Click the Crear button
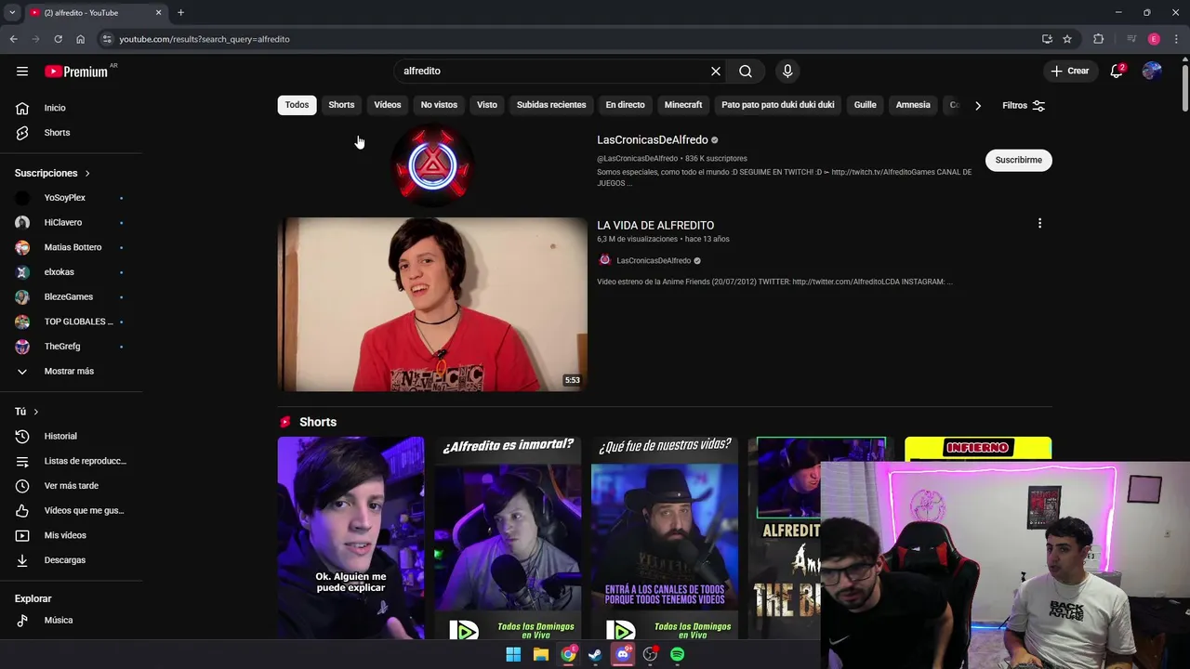The image size is (1190, 669). pyautogui.click(x=1069, y=71)
